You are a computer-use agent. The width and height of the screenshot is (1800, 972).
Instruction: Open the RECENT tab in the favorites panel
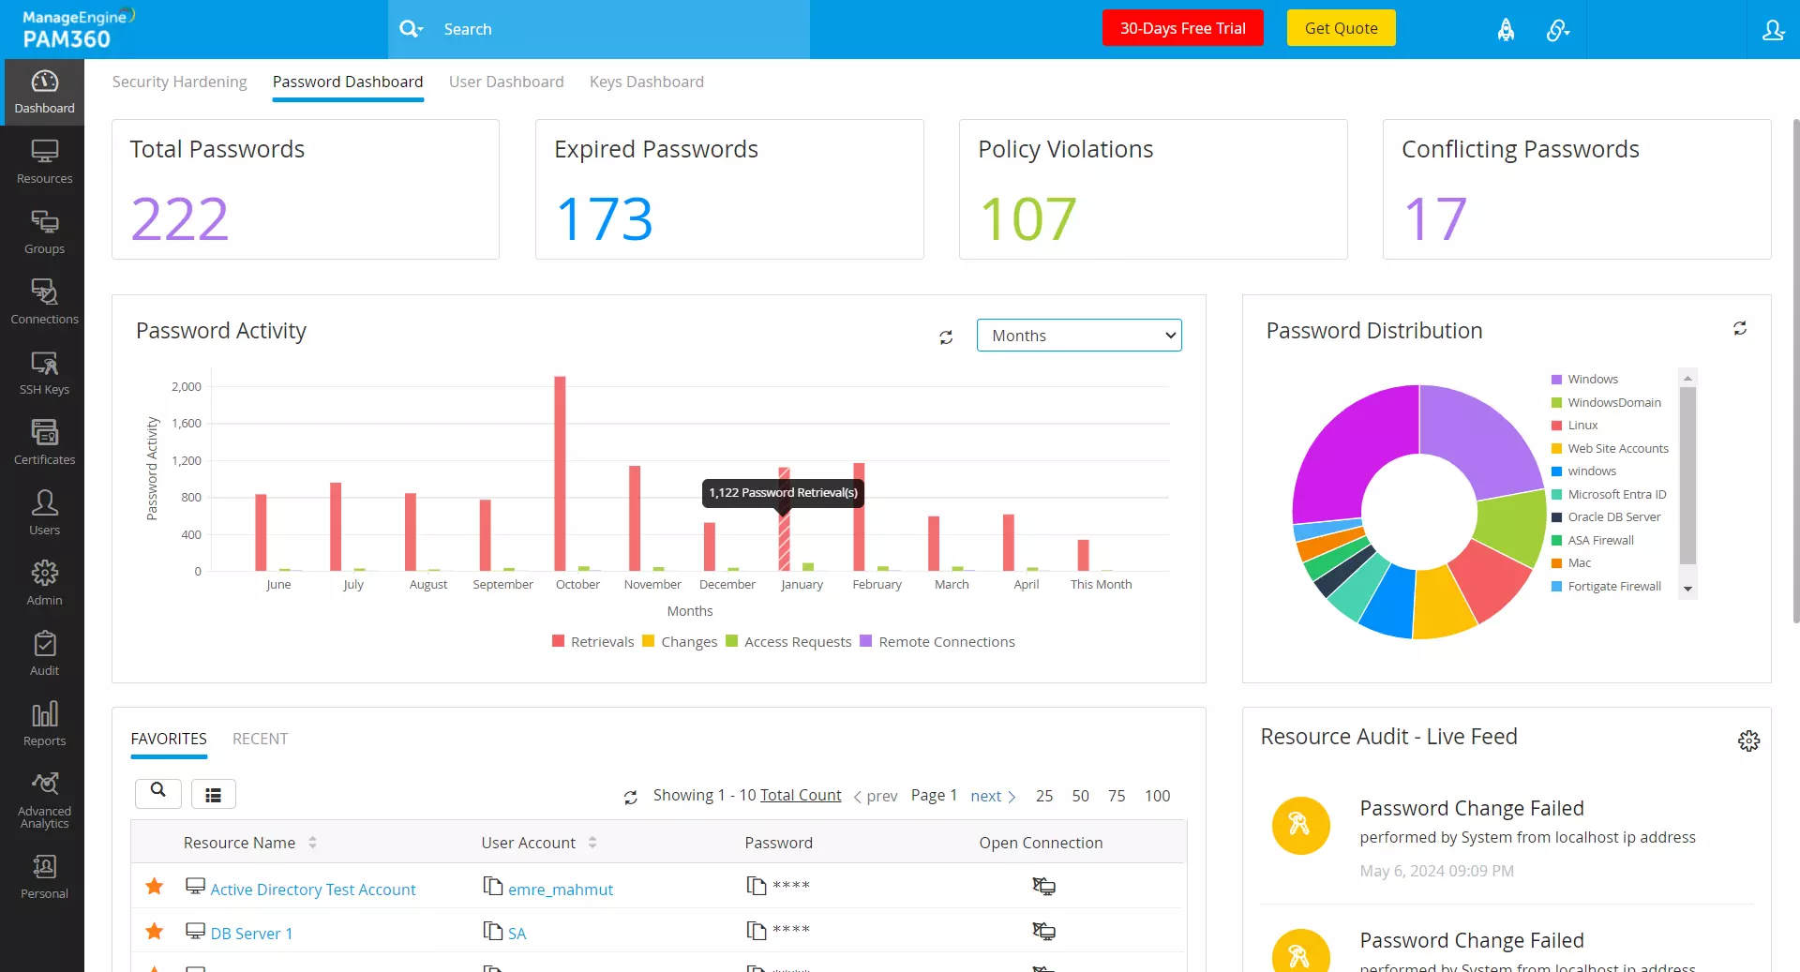click(260, 739)
